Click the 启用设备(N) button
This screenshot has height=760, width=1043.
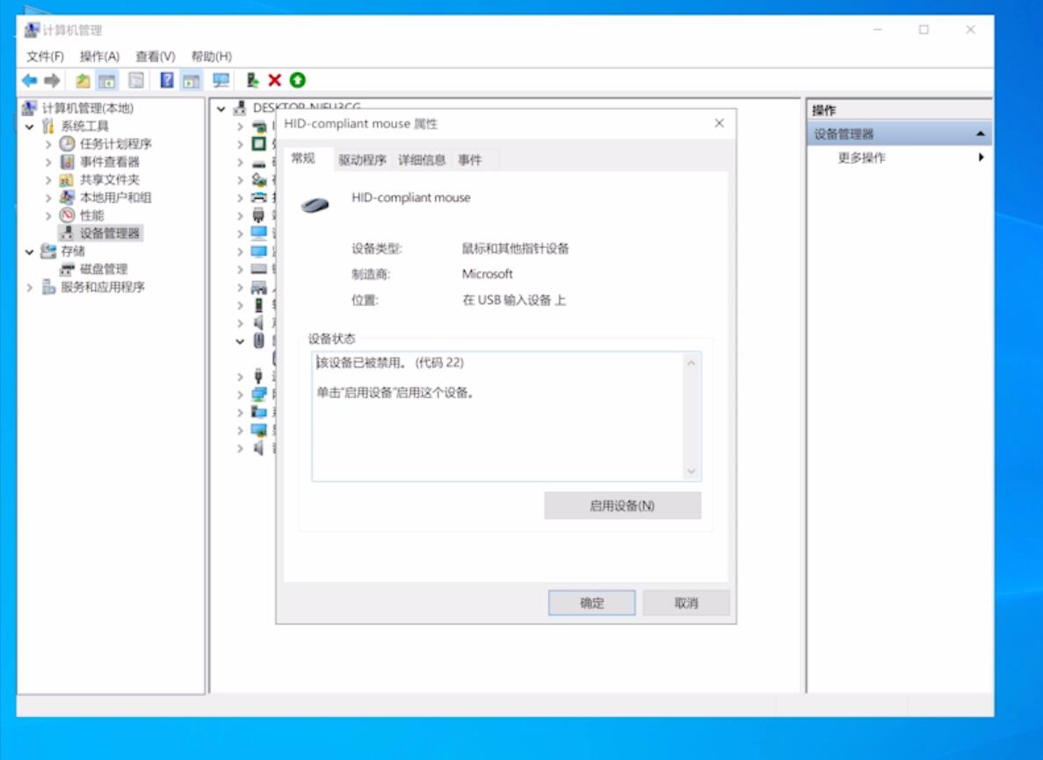point(623,506)
